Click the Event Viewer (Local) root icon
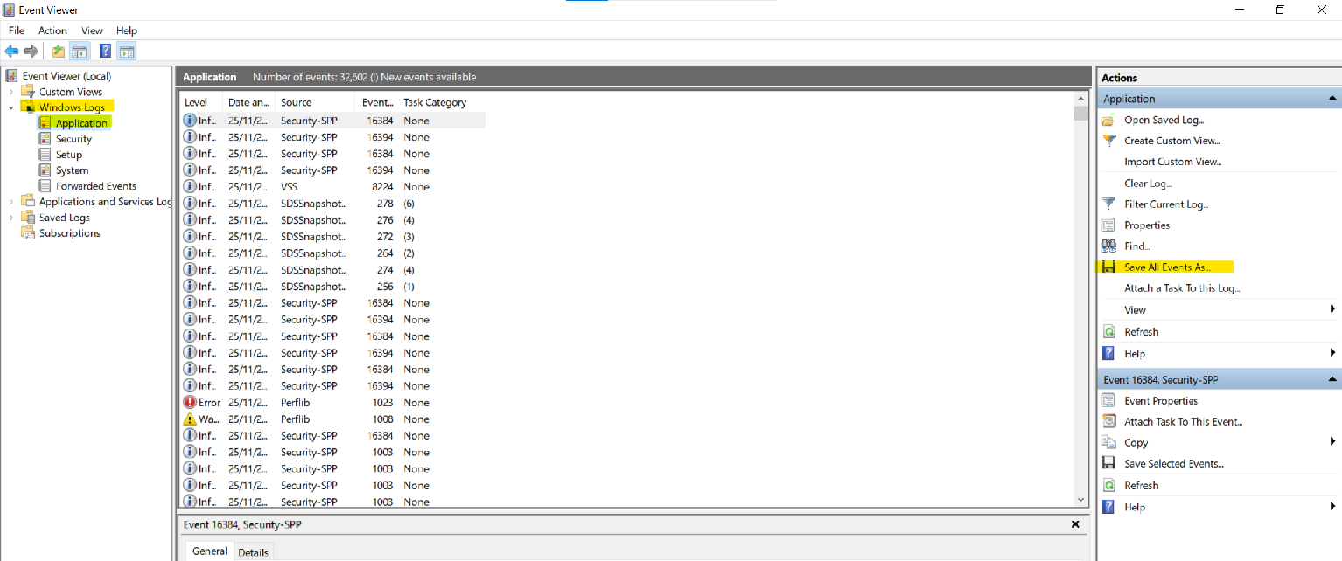 pyautogui.click(x=12, y=76)
